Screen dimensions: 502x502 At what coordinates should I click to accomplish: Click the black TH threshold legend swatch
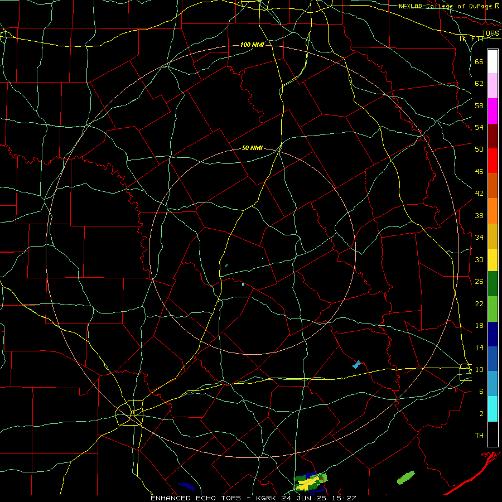pos(493,434)
